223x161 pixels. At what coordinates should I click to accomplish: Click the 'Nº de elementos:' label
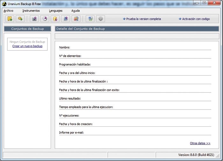pos(70,56)
